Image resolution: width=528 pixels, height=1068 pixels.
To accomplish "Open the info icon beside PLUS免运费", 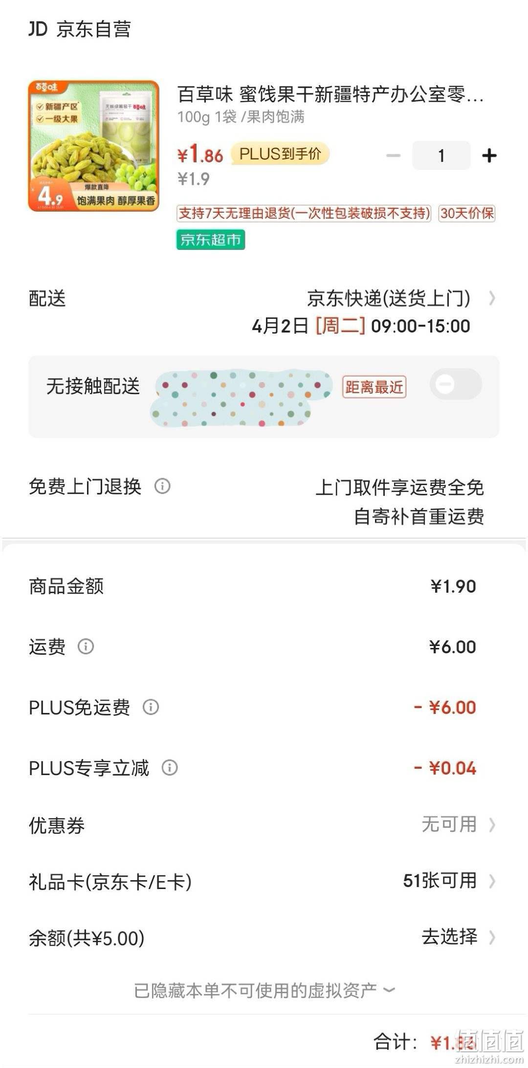I will [151, 707].
